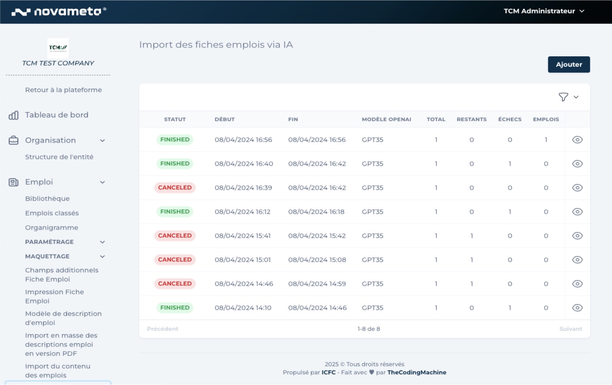Follow TheCodingMachine footer link
Screen dimensions: 612x385
click(x=417, y=373)
